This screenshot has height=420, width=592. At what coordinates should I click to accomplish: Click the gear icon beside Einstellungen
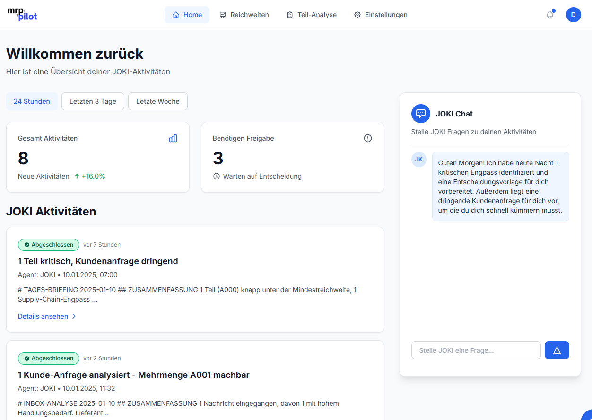(357, 15)
